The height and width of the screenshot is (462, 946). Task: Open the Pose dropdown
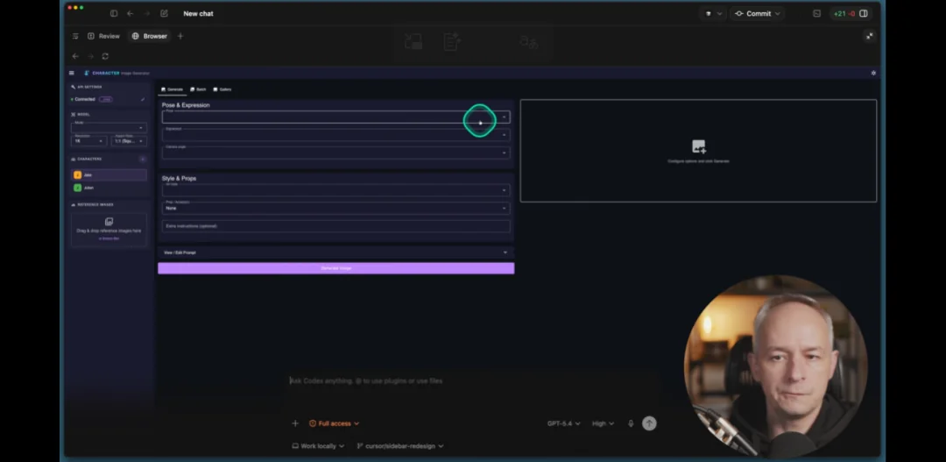(335, 117)
